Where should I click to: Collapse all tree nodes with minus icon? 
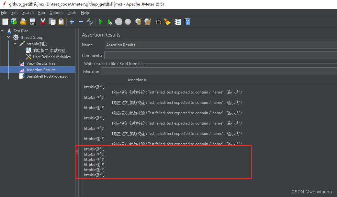(x=81, y=22)
